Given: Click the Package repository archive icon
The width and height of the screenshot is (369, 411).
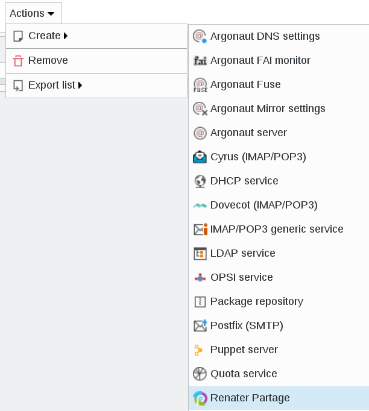Looking at the screenshot, I should pos(200,302).
